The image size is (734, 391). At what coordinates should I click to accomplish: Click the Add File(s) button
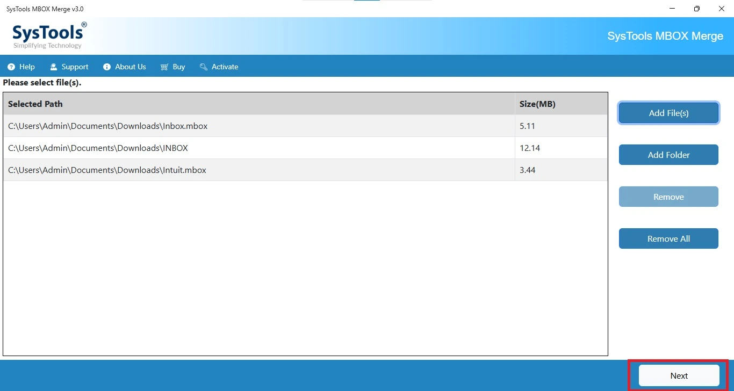point(668,113)
